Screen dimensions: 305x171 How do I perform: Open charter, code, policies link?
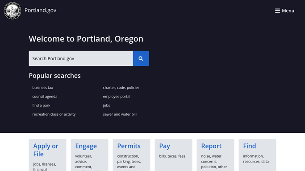(121, 88)
